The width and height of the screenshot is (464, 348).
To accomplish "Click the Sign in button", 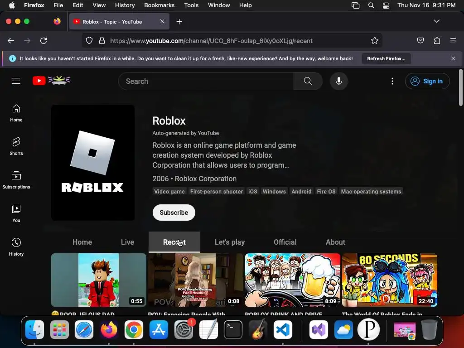I will (427, 81).
